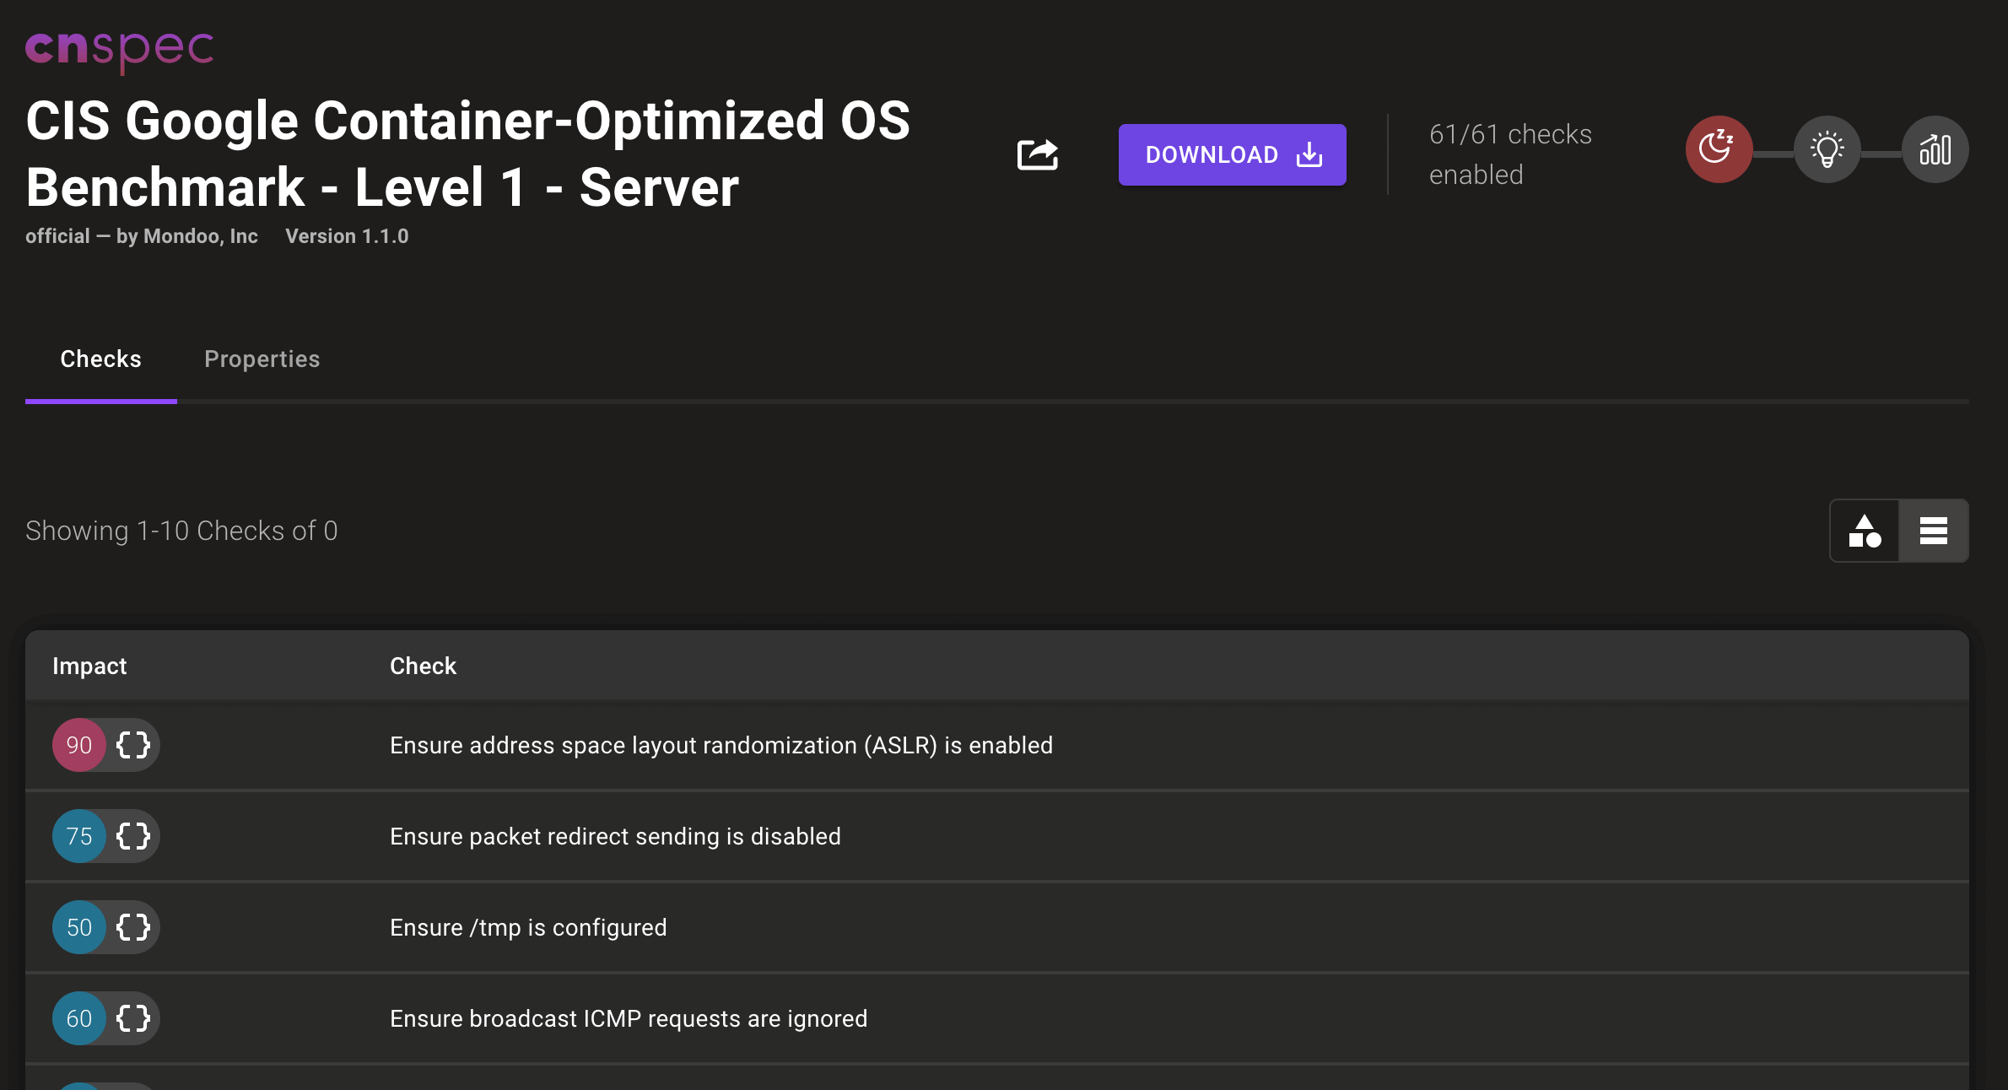Click the red 90 impact badge
Image resolution: width=2008 pixels, height=1090 pixels.
[79, 745]
